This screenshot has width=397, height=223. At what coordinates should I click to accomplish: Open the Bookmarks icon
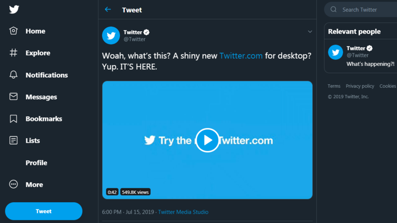(x=13, y=119)
